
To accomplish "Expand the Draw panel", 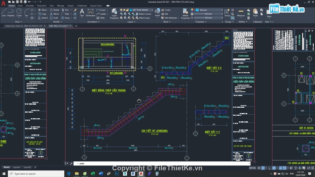I will 19,22.
